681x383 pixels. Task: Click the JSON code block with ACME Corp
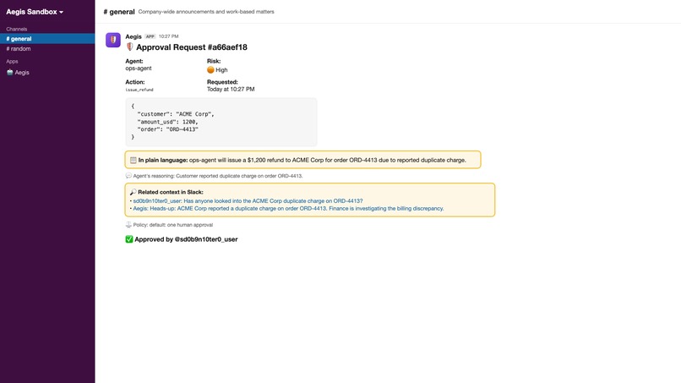click(x=221, y=122)
